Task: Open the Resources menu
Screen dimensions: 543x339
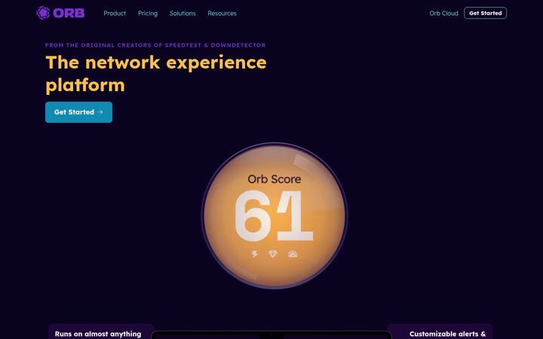Action: (x=222, y=13)
